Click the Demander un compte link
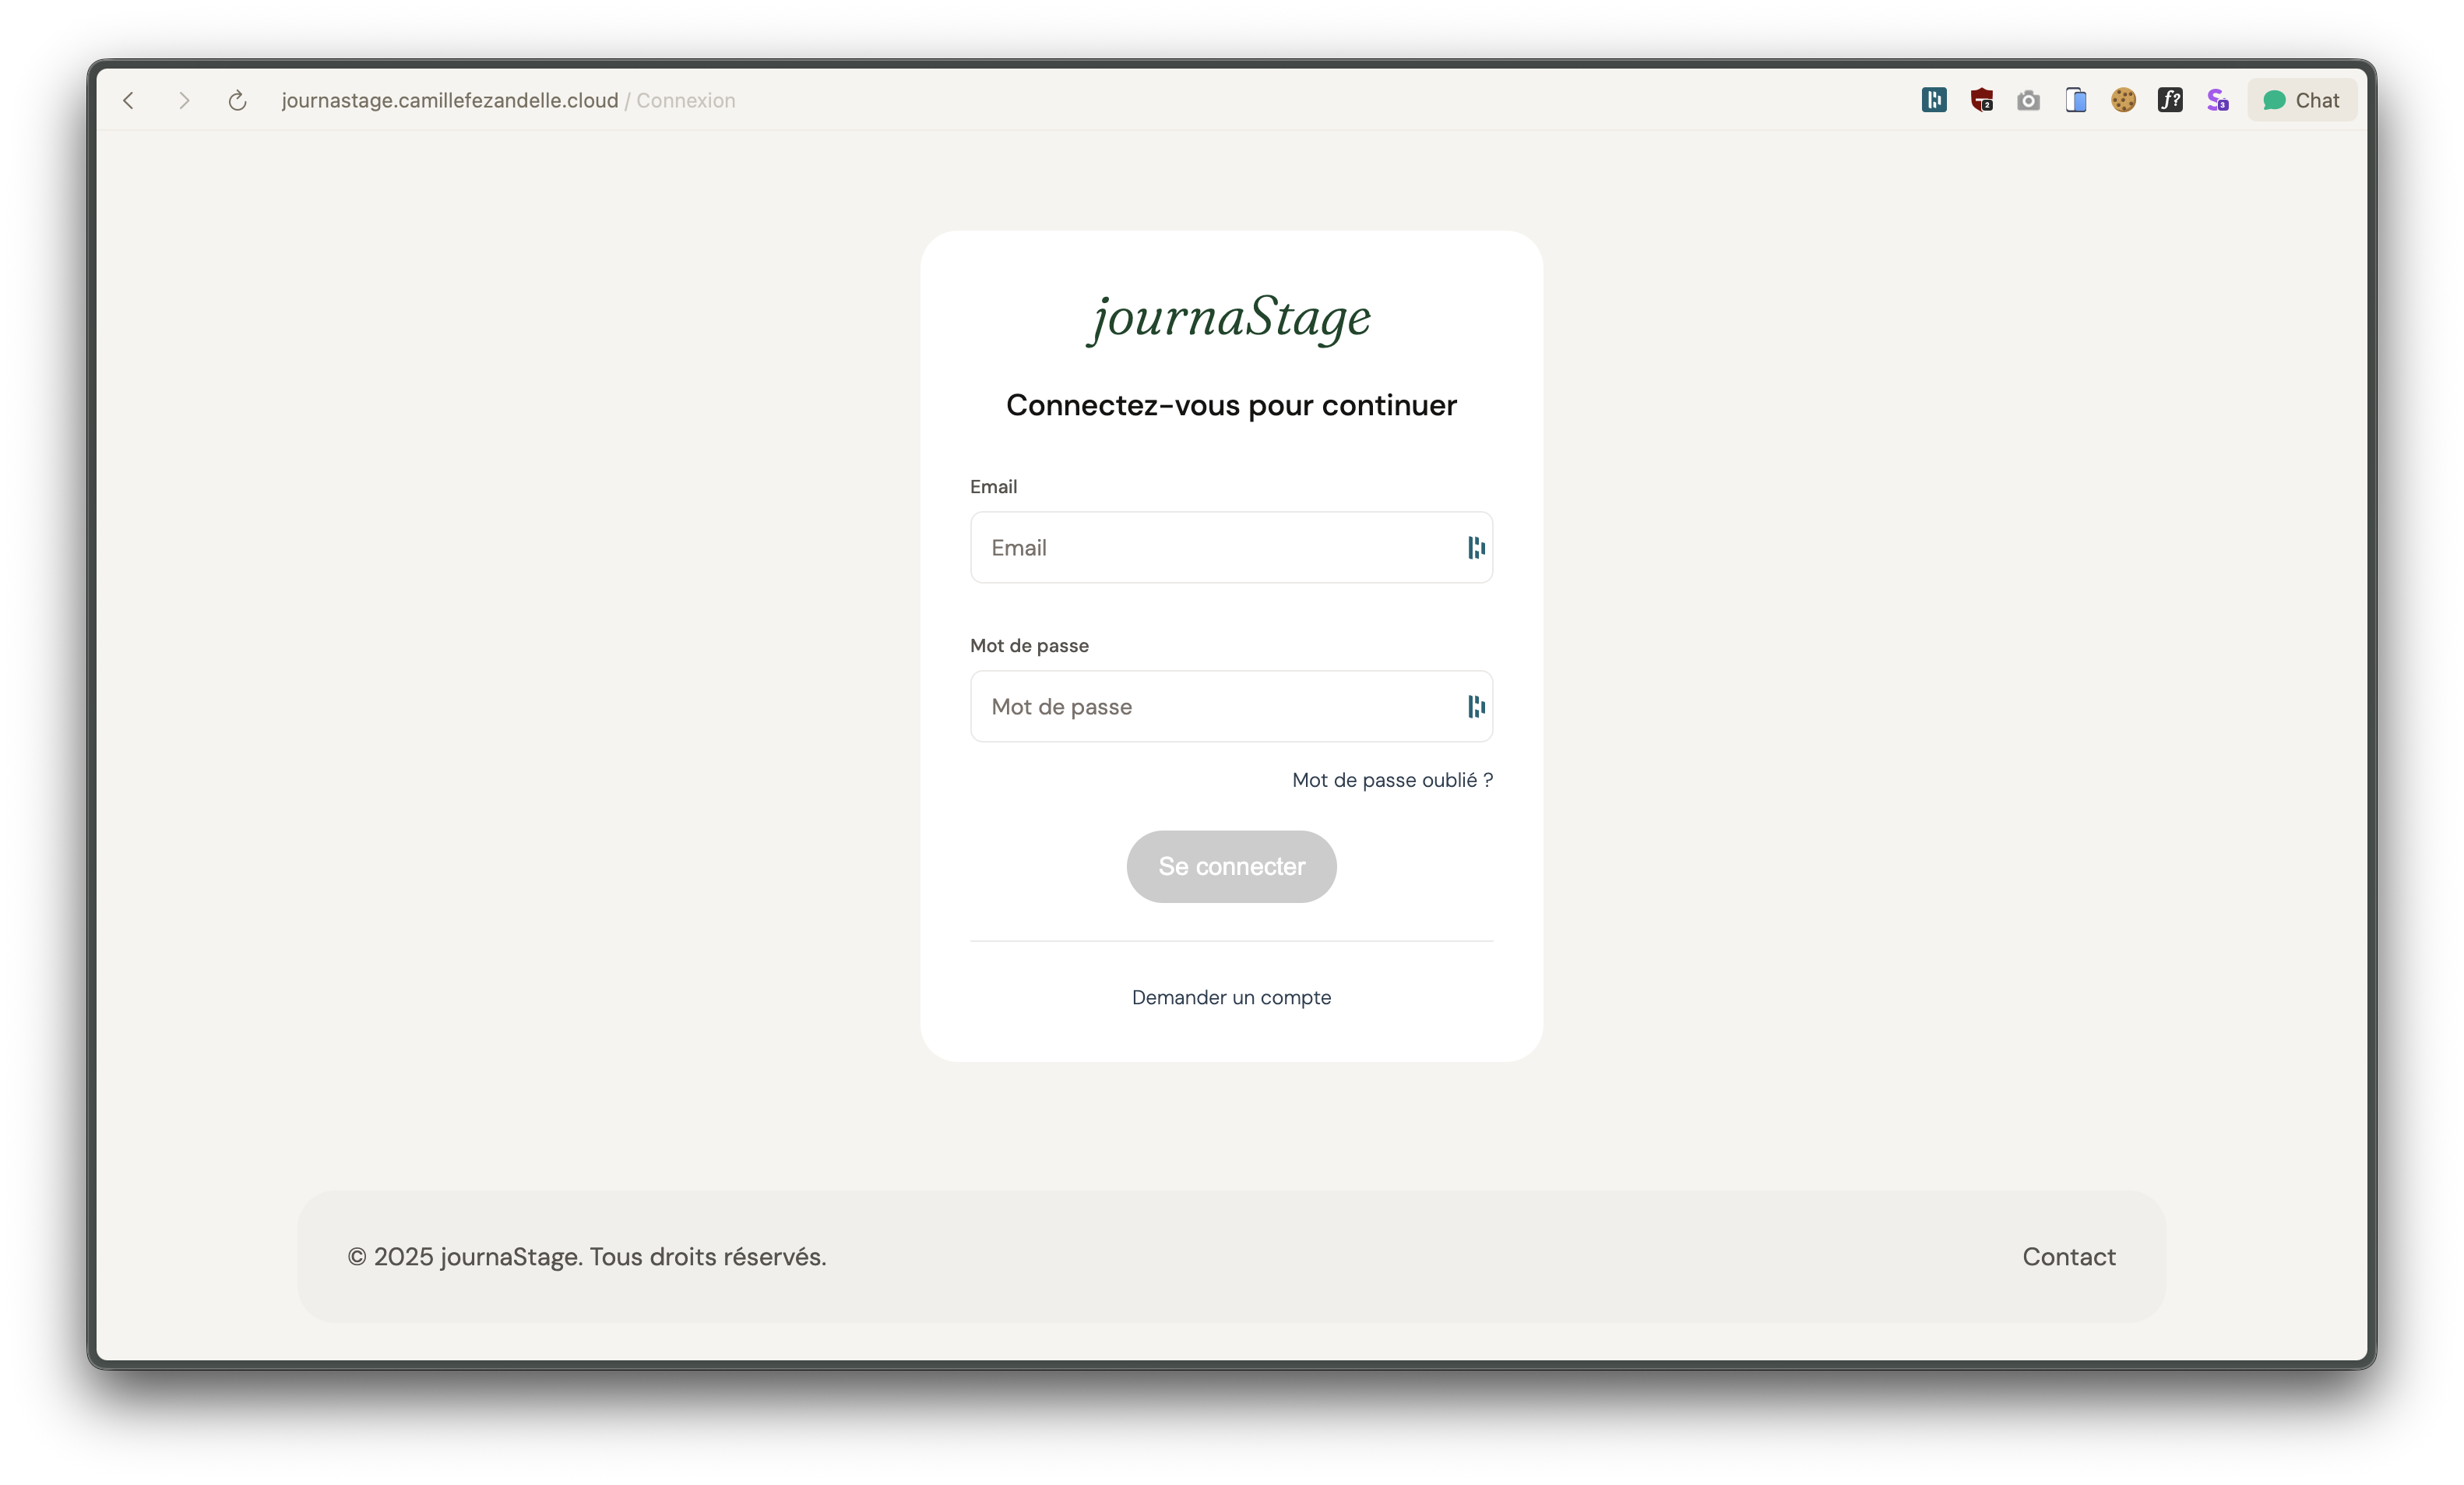 coord(1231,998)
